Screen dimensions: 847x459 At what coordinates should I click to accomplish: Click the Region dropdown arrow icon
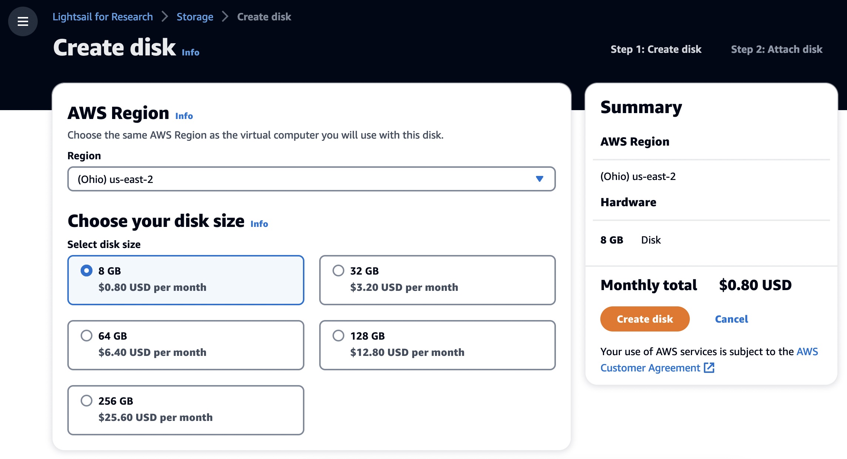539,179
